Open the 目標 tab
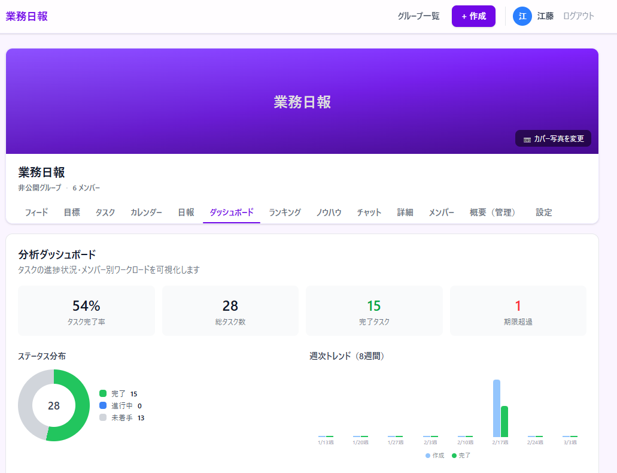Image resolution: width=617 pixels, height=473 pixels. point(72,212)
